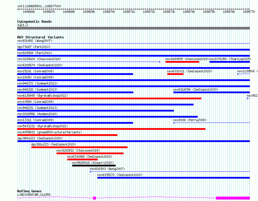Open nsv1076350 (Thareja2015) variant label

click(230, 59)
